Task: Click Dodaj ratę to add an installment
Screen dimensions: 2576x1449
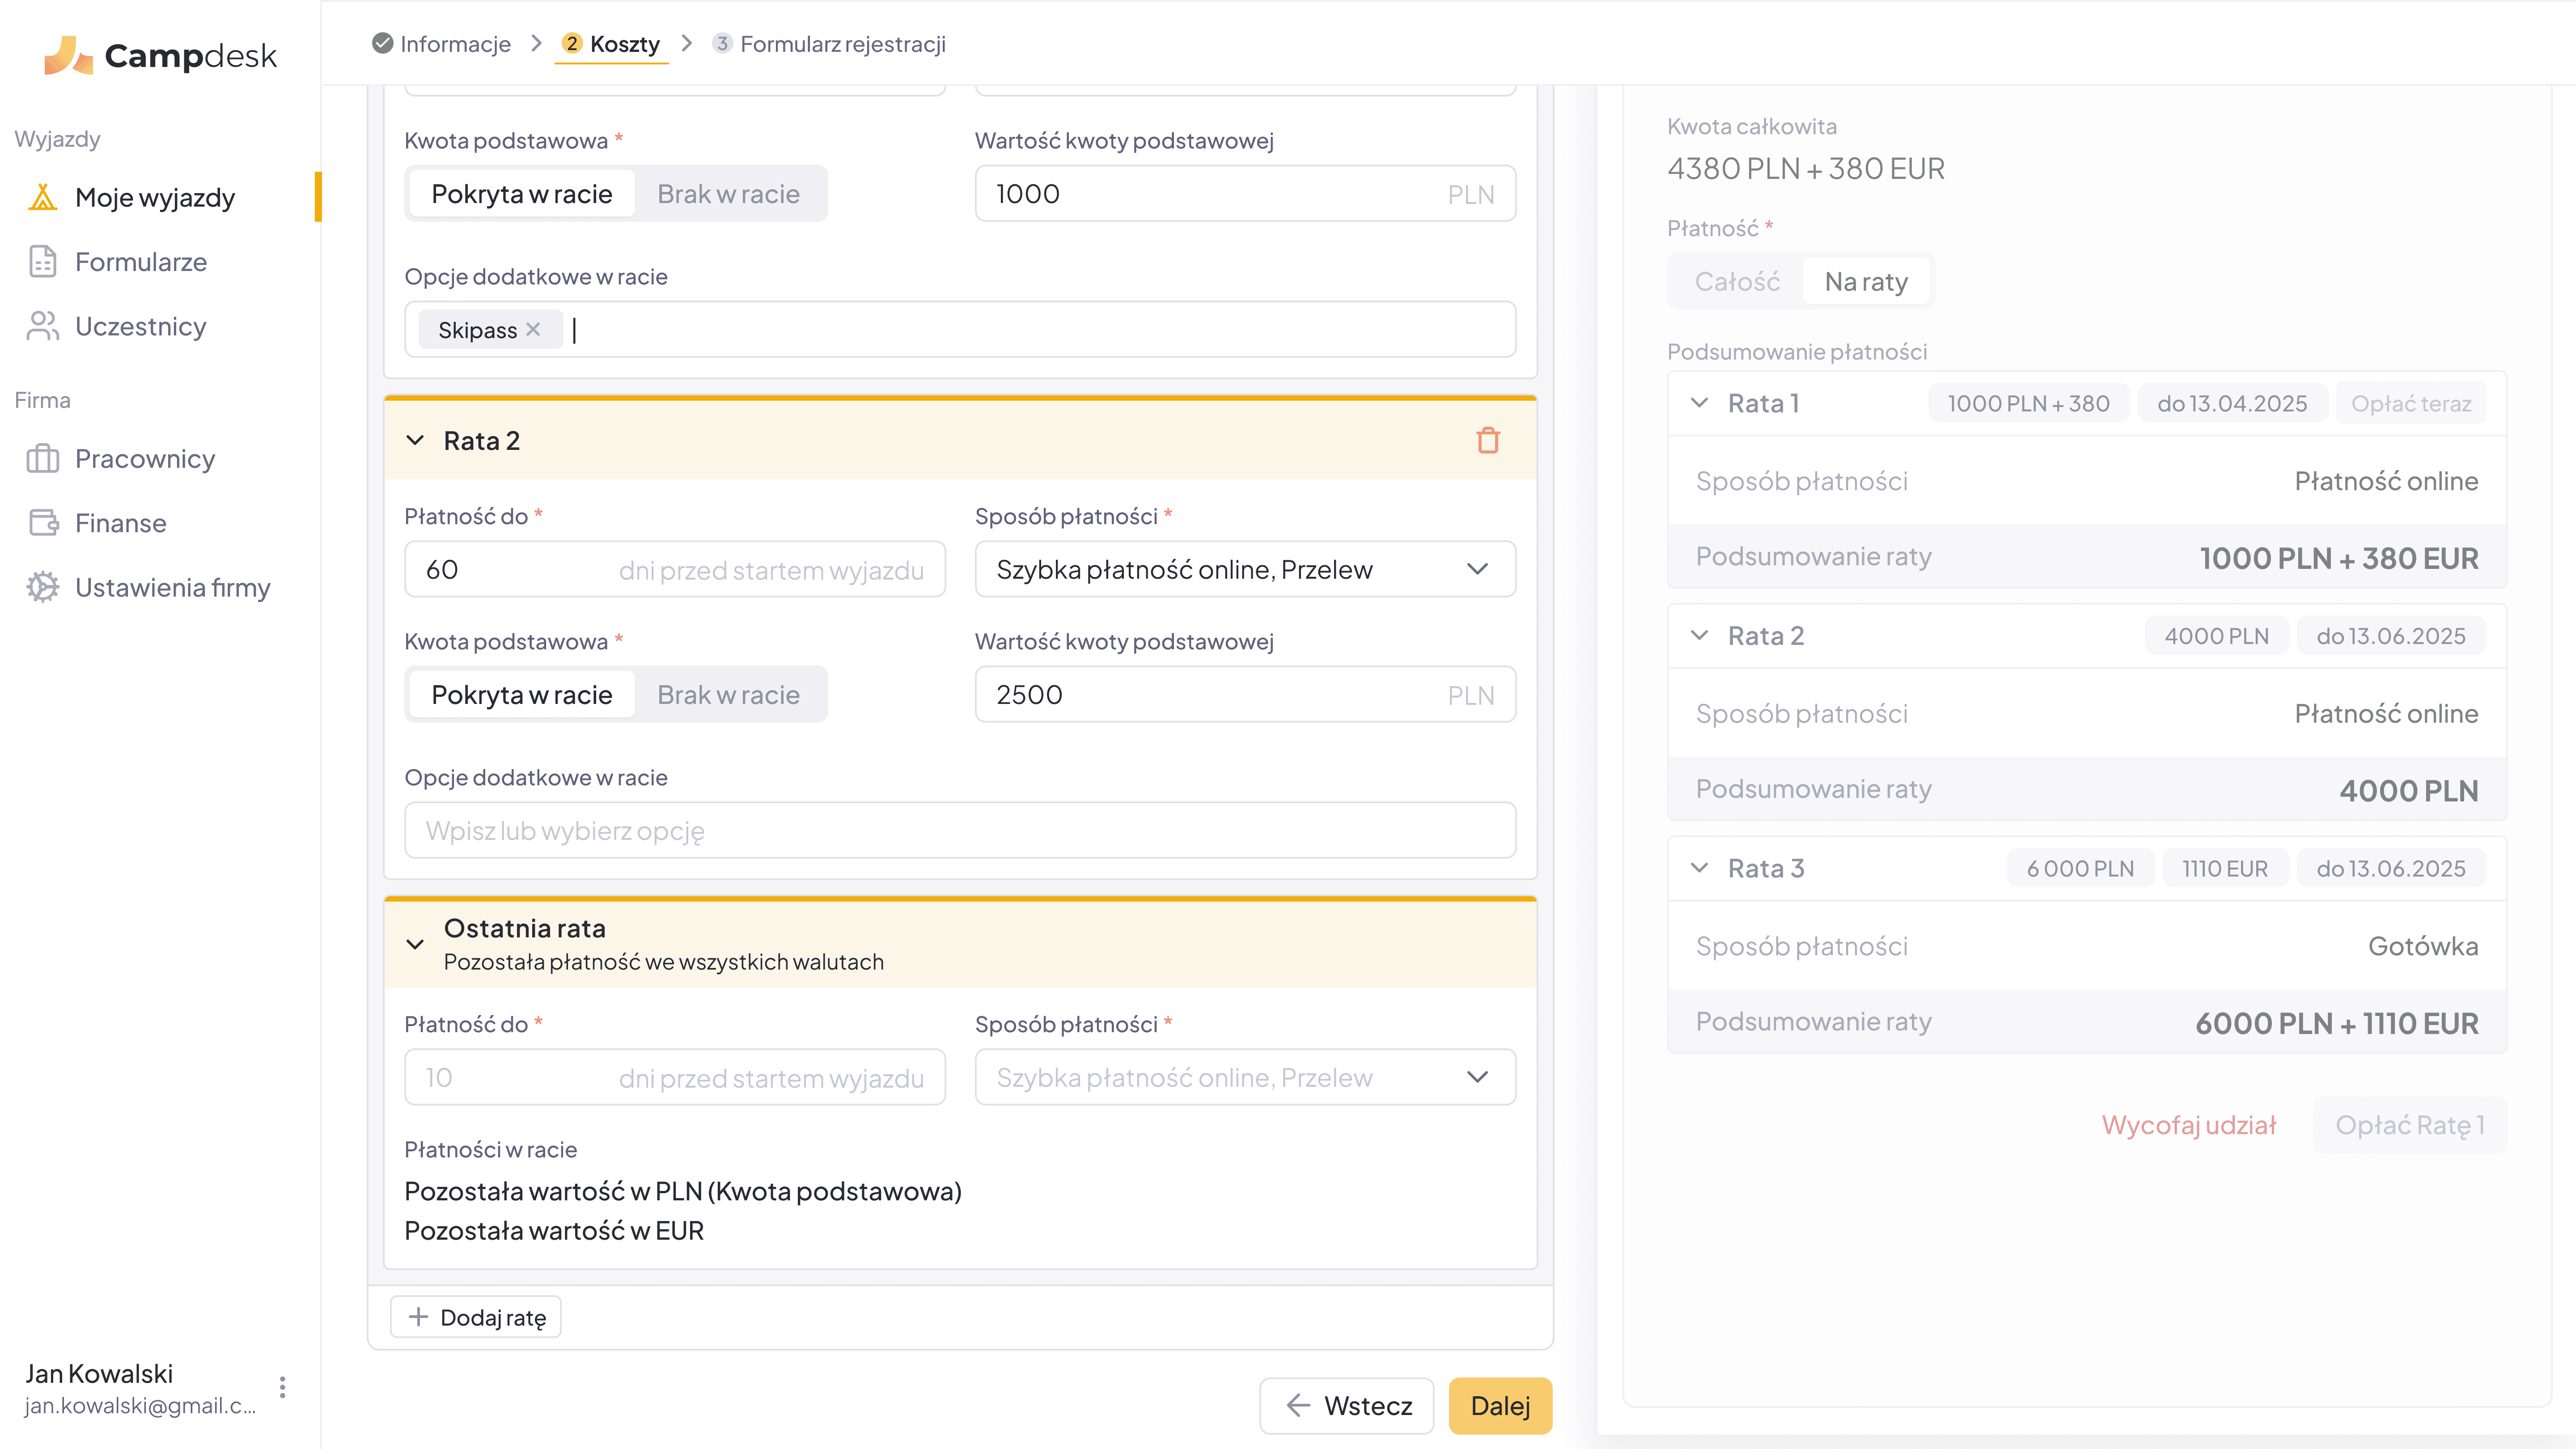Action: (476, 1316)
